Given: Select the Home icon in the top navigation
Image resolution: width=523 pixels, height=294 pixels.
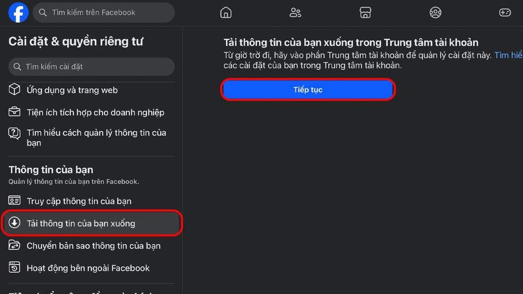Looking at the screenshot, I should coord(226,13).
